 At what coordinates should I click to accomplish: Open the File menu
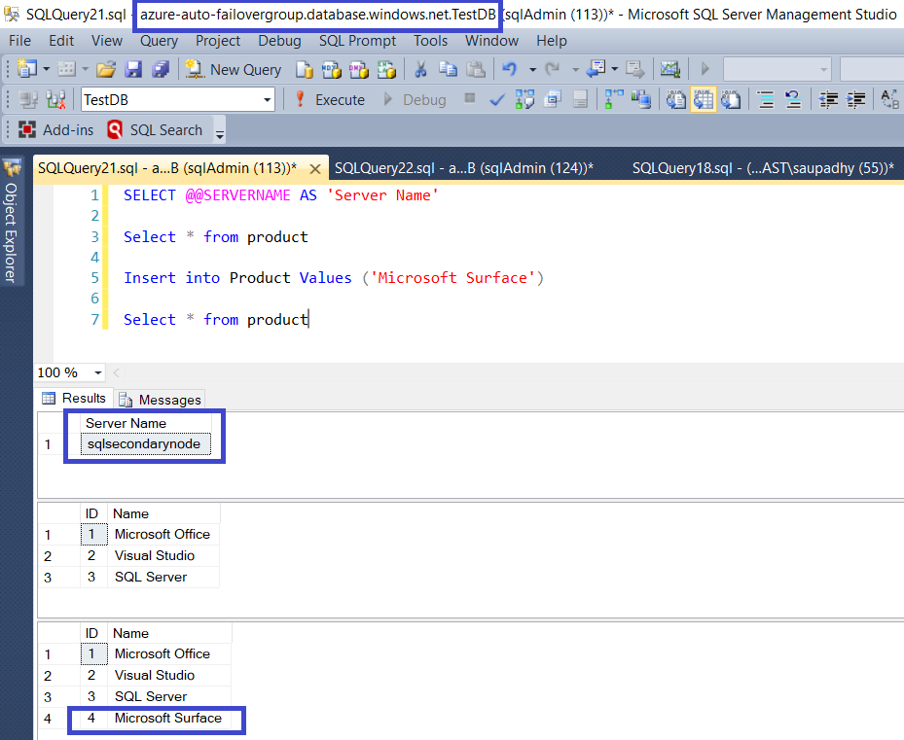pyautogui.click(x=19, y=41)
